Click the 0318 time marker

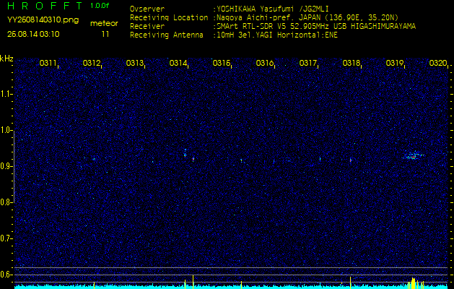pos(352,63)
